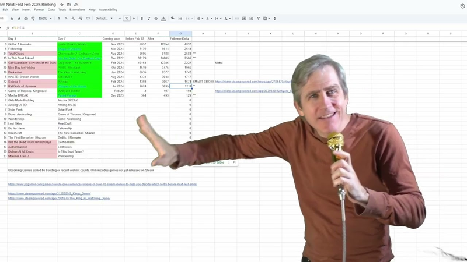Screen dimensions: 467x262
Task: Open the Tools menu
Action: pos(62,10)
